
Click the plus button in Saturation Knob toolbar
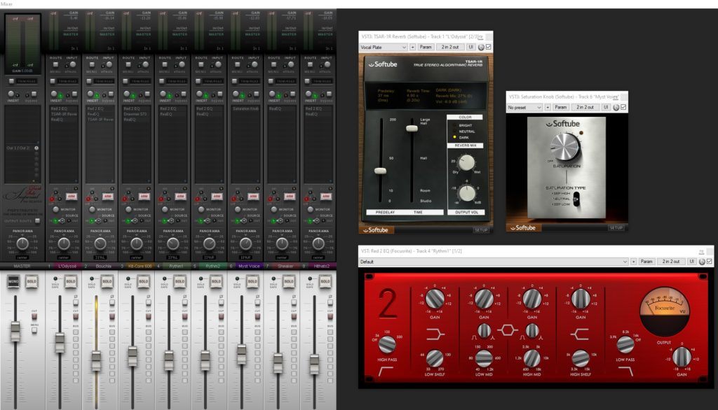tap(547, 108)
